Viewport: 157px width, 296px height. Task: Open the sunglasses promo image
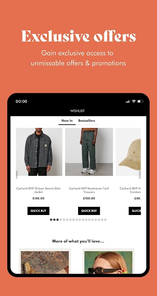click(108, 262)
